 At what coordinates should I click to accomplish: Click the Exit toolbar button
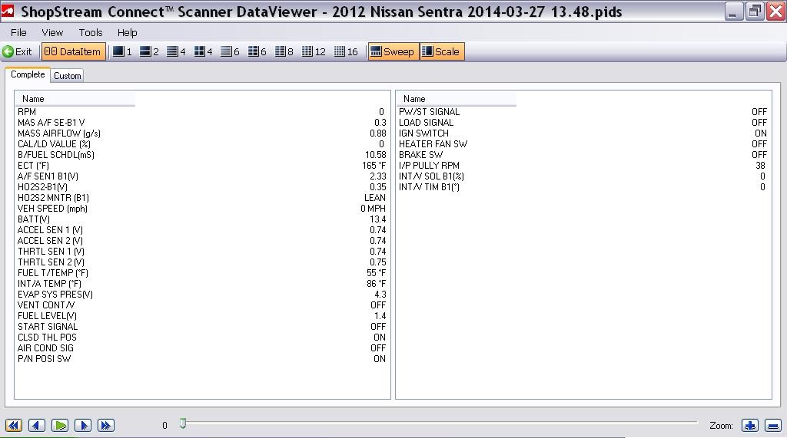[x=17, y=51]
